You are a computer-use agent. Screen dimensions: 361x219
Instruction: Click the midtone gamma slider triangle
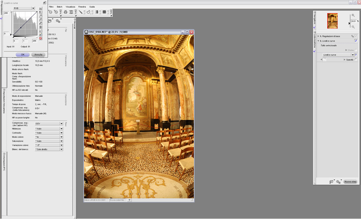click(25, 37)
